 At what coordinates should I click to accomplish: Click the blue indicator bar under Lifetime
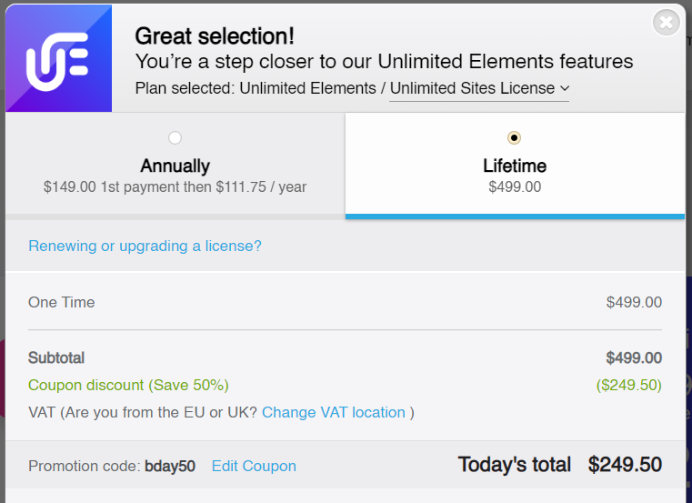515,216
